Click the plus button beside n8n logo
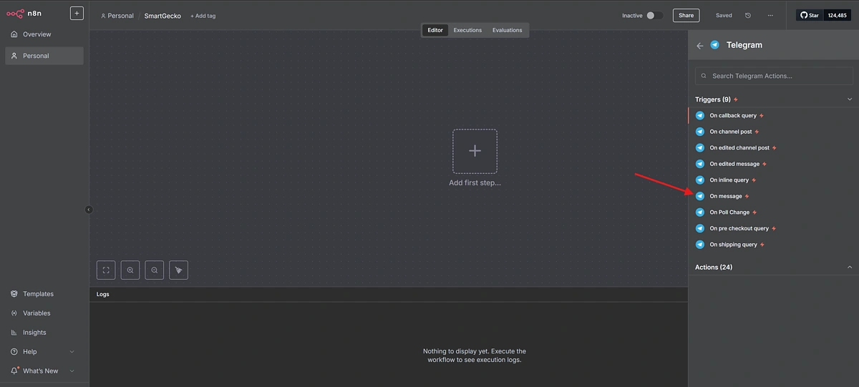 [77, 13]
